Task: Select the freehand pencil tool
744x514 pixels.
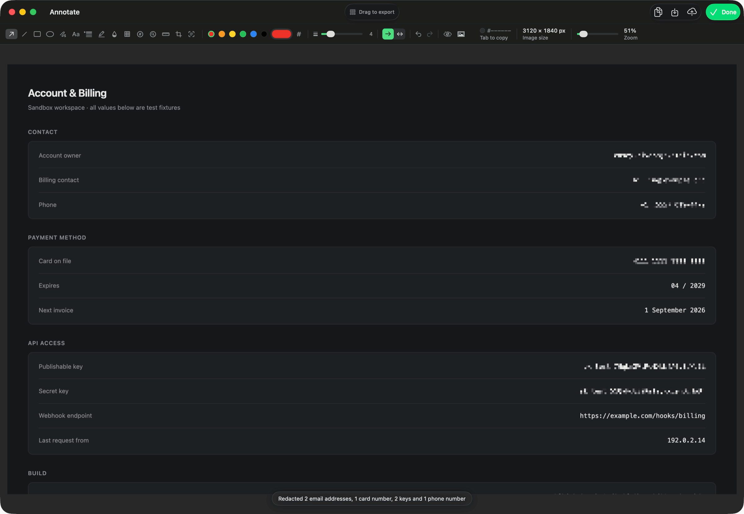Action: click(63, 34)
